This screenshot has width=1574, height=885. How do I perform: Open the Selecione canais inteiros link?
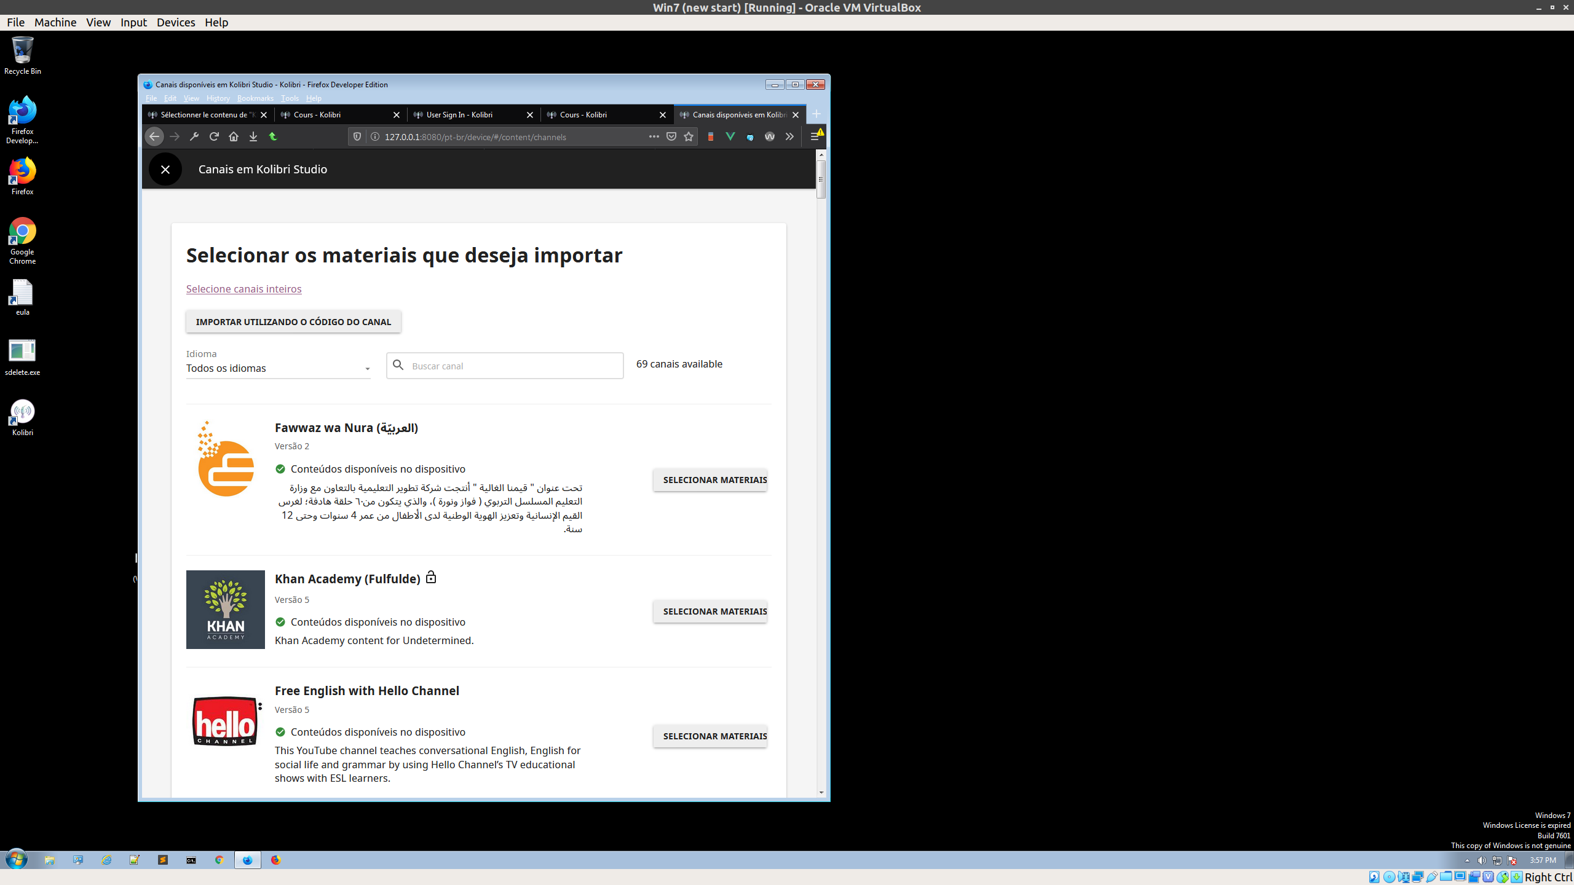pos(243,288)
